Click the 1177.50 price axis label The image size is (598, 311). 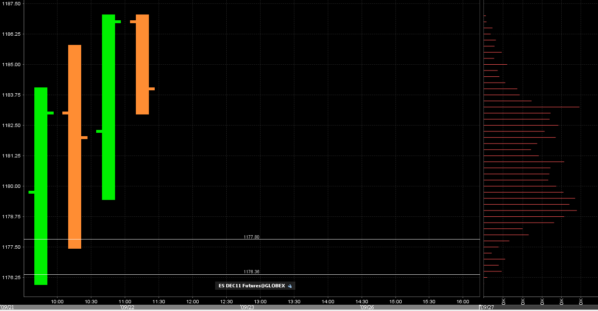coord(12,247)
